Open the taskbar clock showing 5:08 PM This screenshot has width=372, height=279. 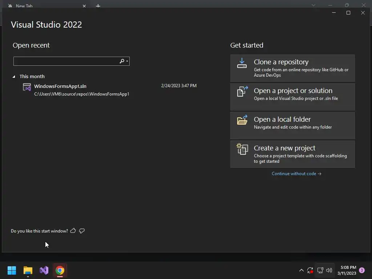pyautogui.click(x=347, y=270)
